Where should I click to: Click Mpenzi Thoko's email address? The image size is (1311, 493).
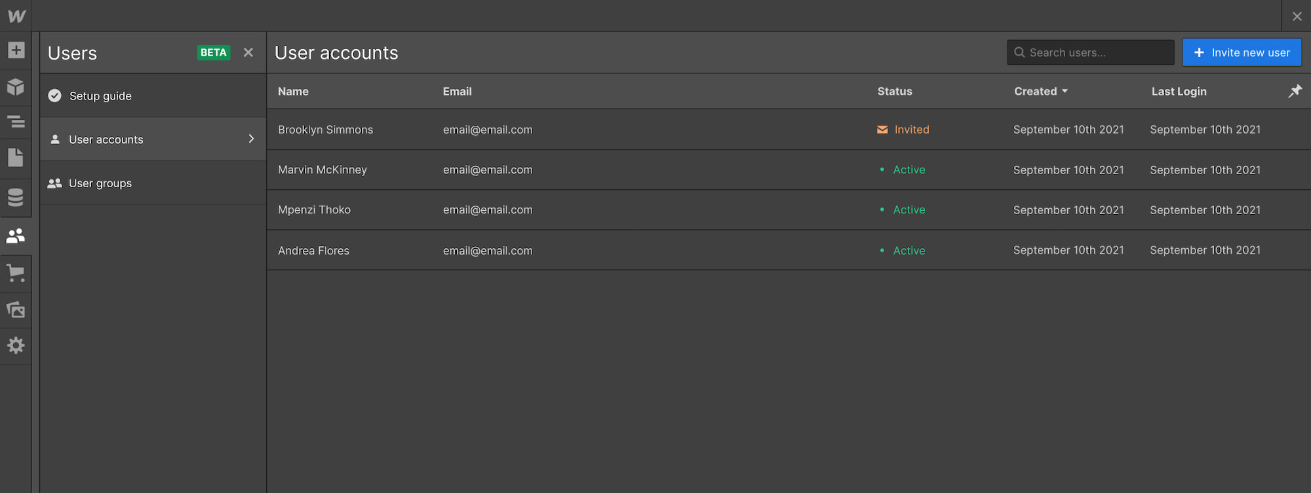click(x=488, y=210)
